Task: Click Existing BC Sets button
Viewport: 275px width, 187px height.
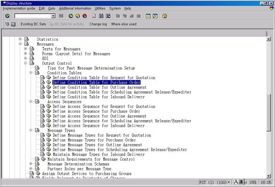Action: pos(33,24)
